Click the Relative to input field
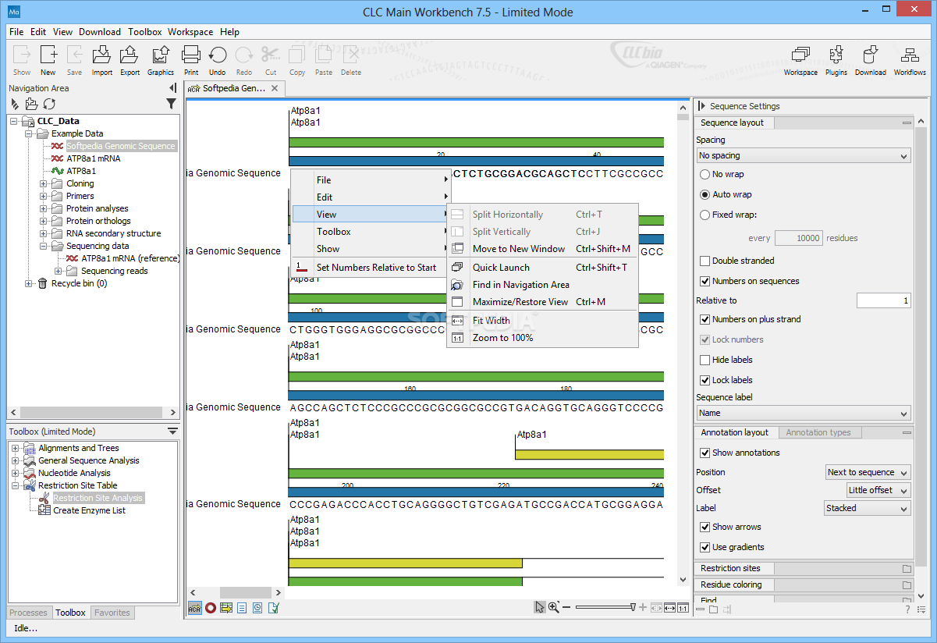This screenshot has height=643, width=937. [883, 300]
